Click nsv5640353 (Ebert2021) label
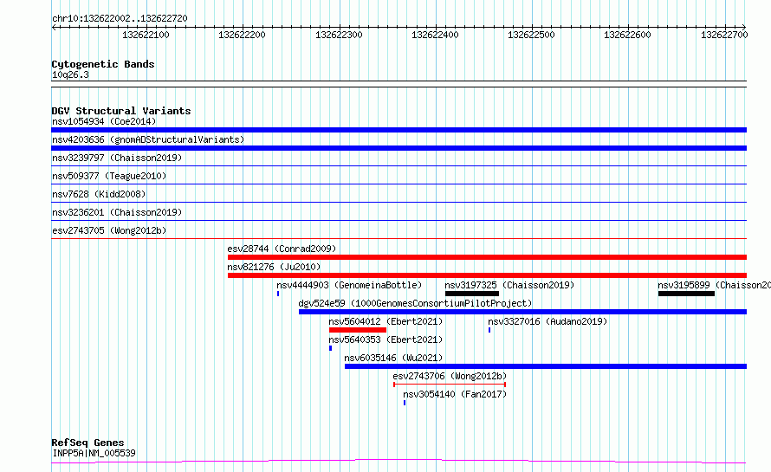This screenshot has width=771, height=472. [x=385, y=339]
